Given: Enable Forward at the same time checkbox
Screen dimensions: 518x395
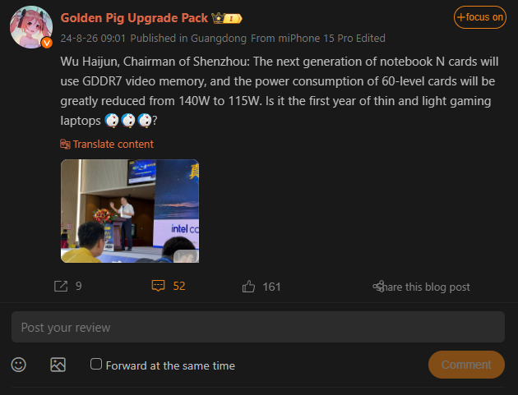Looking at the screenshot, I should 96,365.
